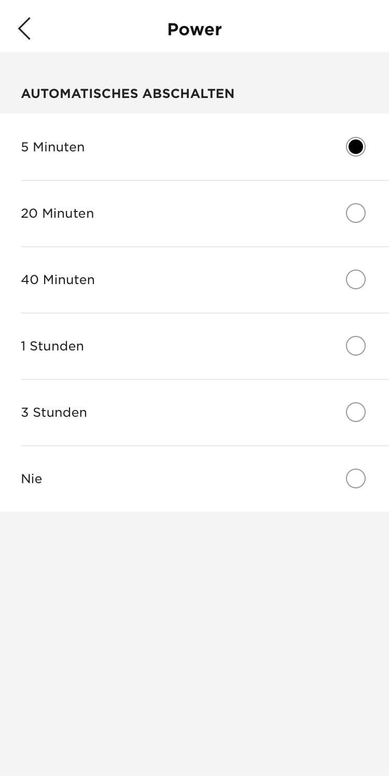Select the 20 Minuten radio button

[x=356, y=213]
